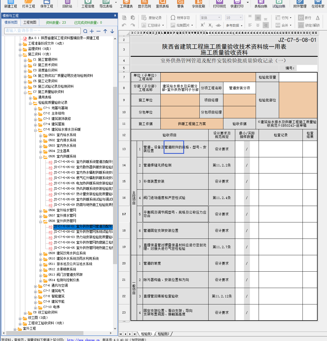Select tree item JZ-C7-5-05-01 室内供暖系统管道及配件
This screenshot has width=327, height=341.
point(83,162)
